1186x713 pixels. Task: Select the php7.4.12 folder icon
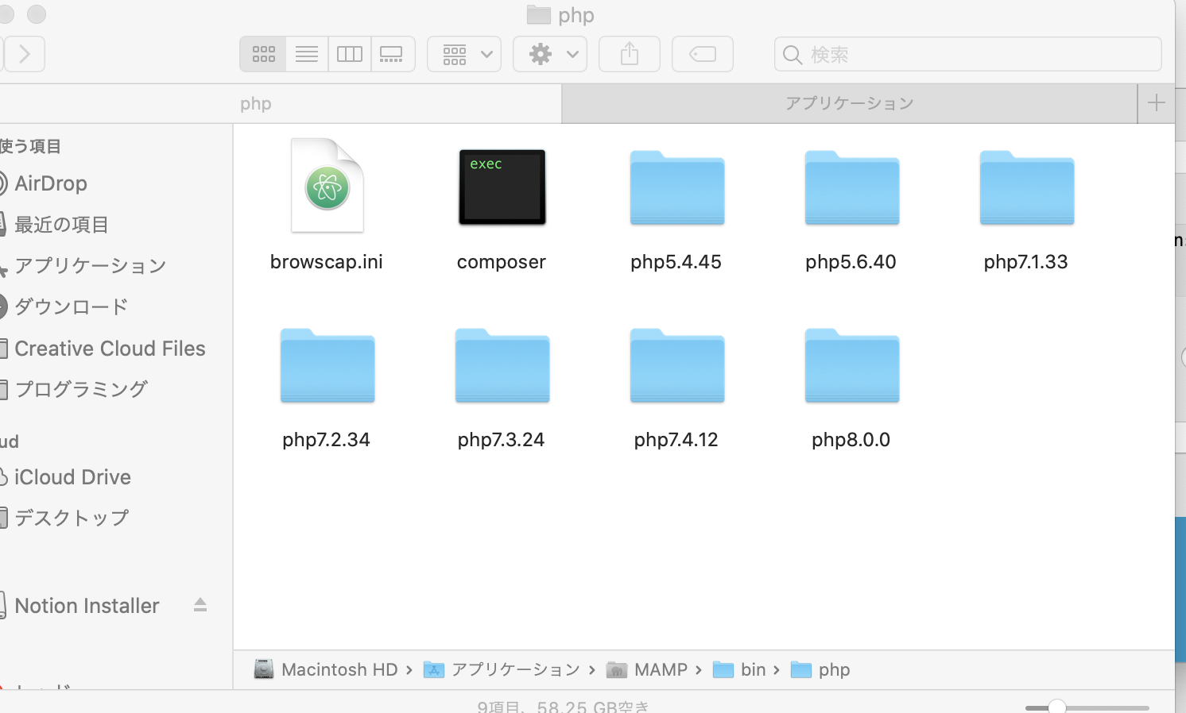677,365
